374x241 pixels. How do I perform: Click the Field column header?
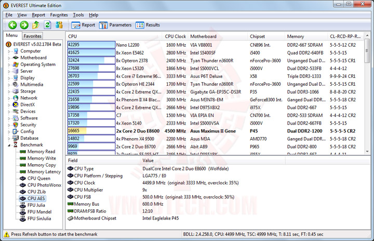click(102, 160)
